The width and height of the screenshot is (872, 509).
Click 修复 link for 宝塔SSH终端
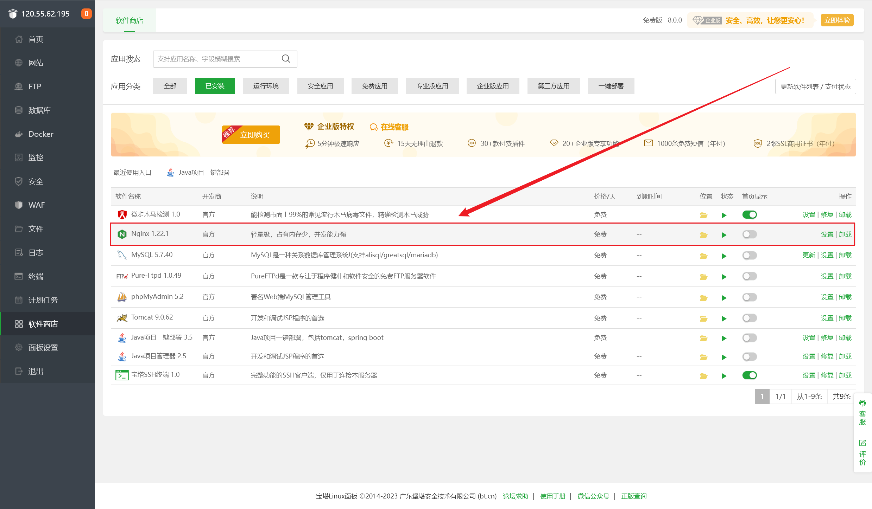(x=827, y=375)
